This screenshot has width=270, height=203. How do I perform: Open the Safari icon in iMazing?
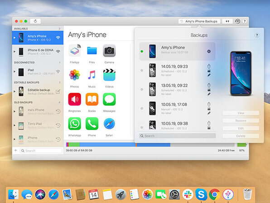[x=109, y=124]
